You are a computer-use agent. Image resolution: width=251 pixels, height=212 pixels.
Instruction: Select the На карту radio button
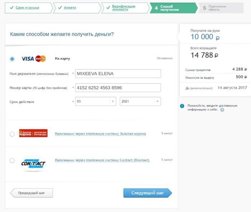13,59
